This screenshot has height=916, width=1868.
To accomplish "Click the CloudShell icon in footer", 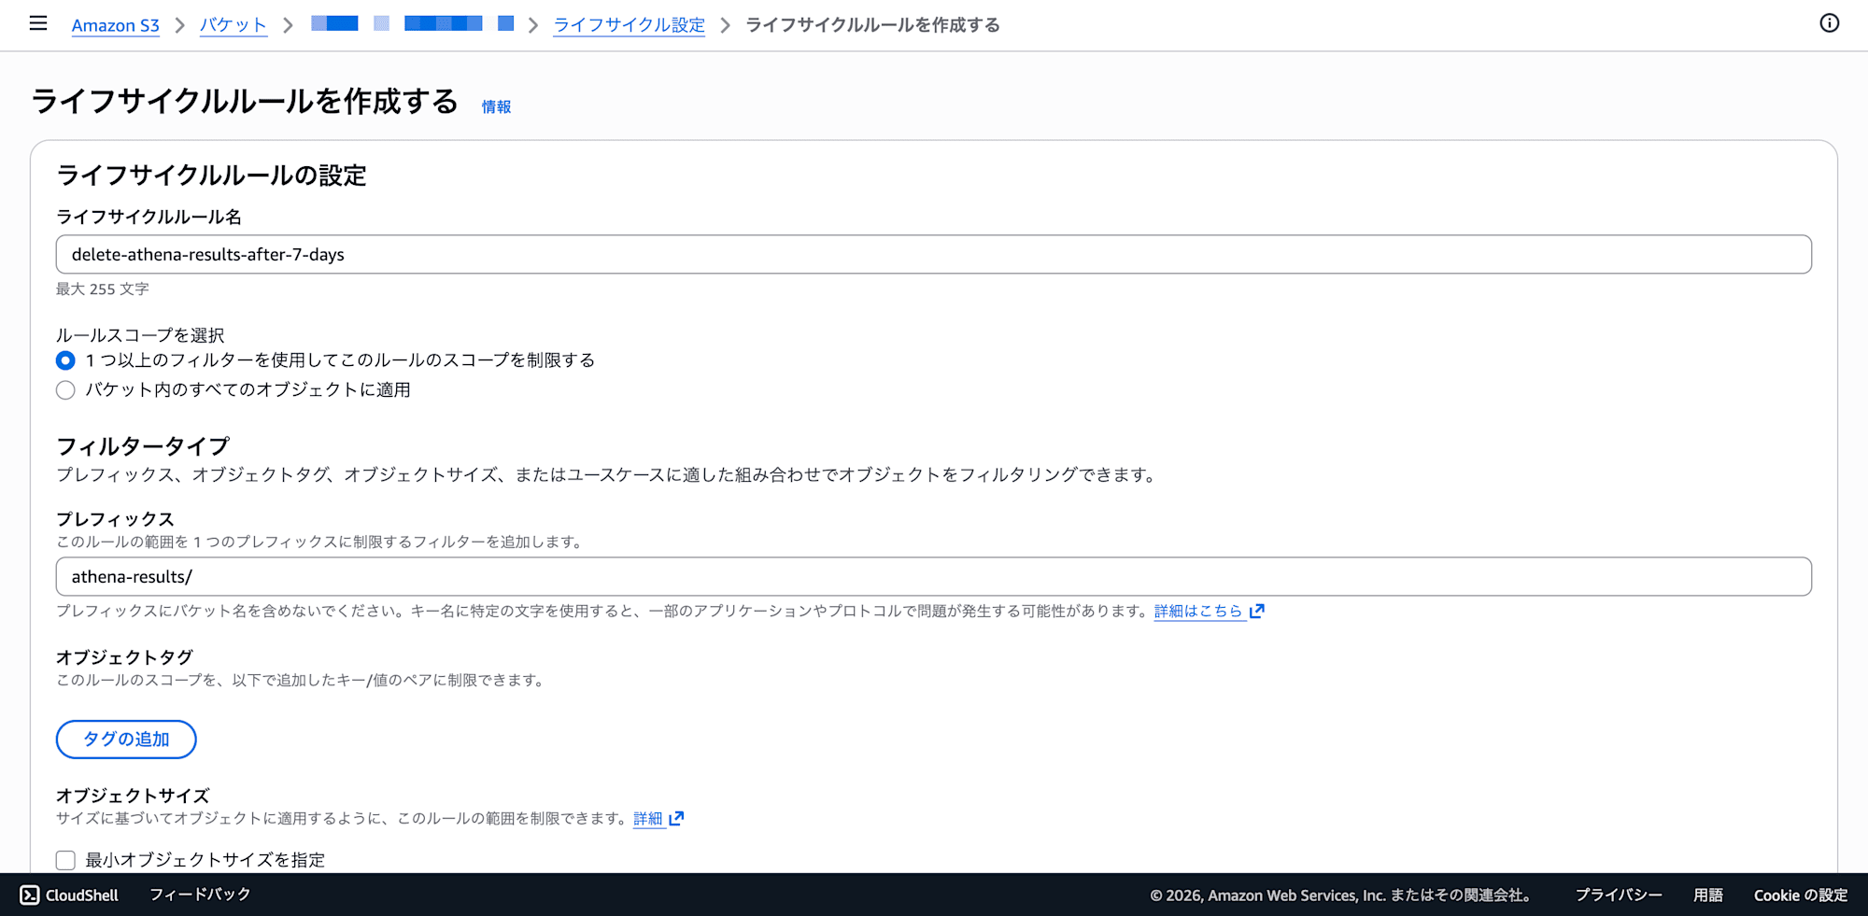I will coord(30,895).
